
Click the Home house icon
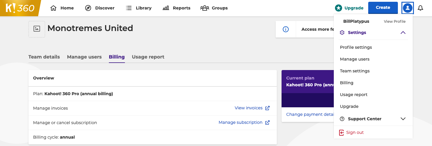pos(53,8)
